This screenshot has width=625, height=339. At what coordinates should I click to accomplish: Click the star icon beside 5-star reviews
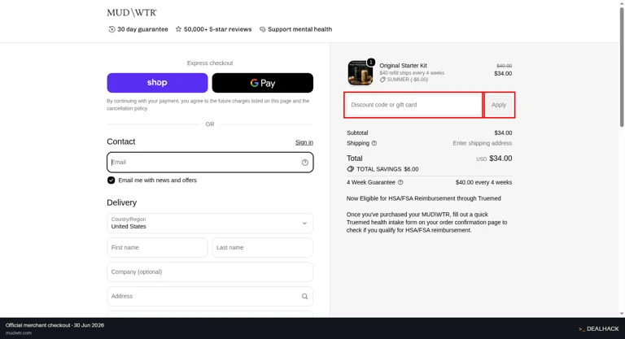[x=178, y=29]
